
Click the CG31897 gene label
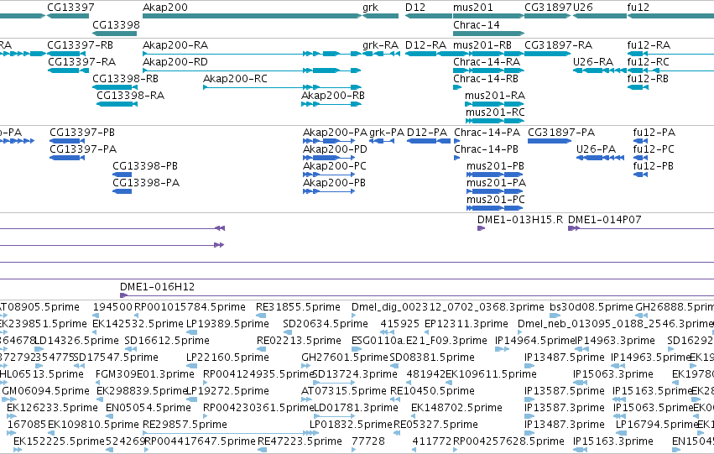[548, 8]
